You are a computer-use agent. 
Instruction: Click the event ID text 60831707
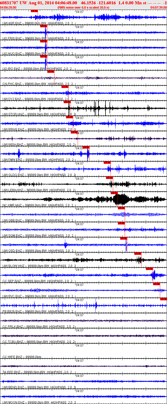[9, 3]
